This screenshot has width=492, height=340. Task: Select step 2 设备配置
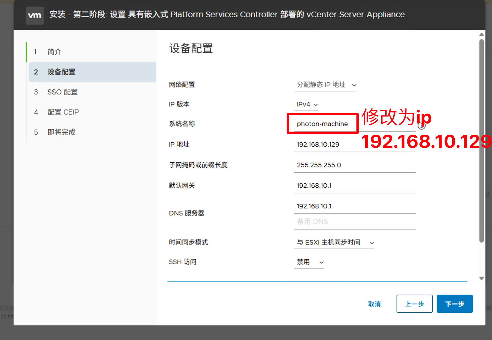coord(92,72)
